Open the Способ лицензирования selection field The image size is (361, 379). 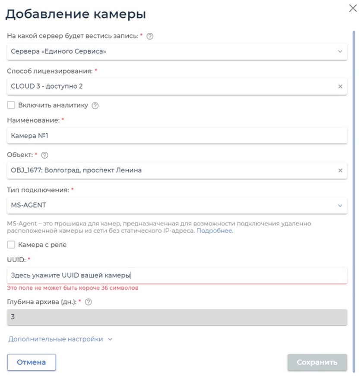pyautogui.click(x=173, y=86)
